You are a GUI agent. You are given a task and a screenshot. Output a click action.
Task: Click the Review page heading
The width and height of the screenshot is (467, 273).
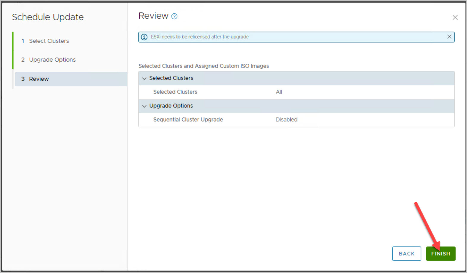[x=153, y=16]
